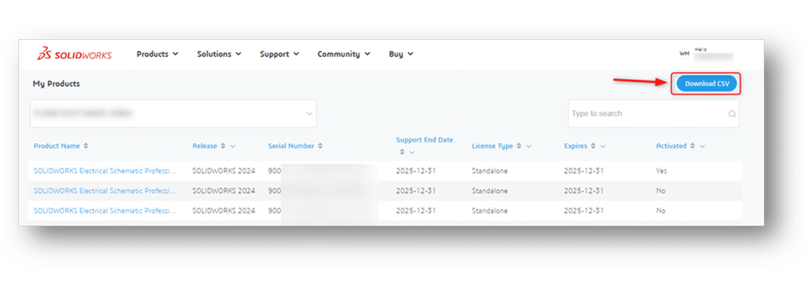807x284 pixels.
Task: Open third SOLIDWORKS Electrical Schematic product link
Action: pyautogui.click(x=105, y=211)
